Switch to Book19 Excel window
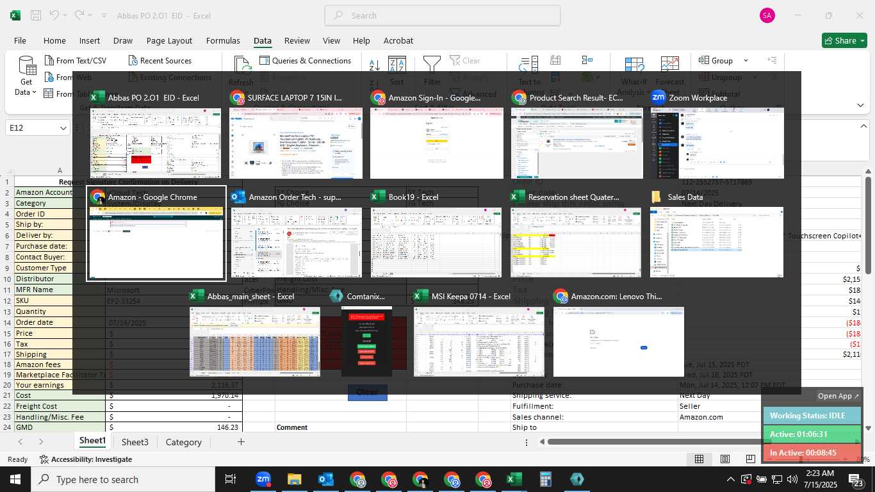875x492 pixels. 436,234
